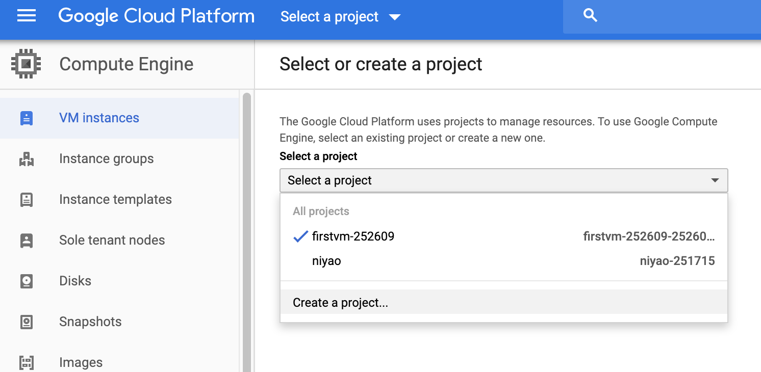The width and height of the screenshot is (761, 372).
Task: Click the Snapshots sidebar icon
Action: click(x=26, y=322)
